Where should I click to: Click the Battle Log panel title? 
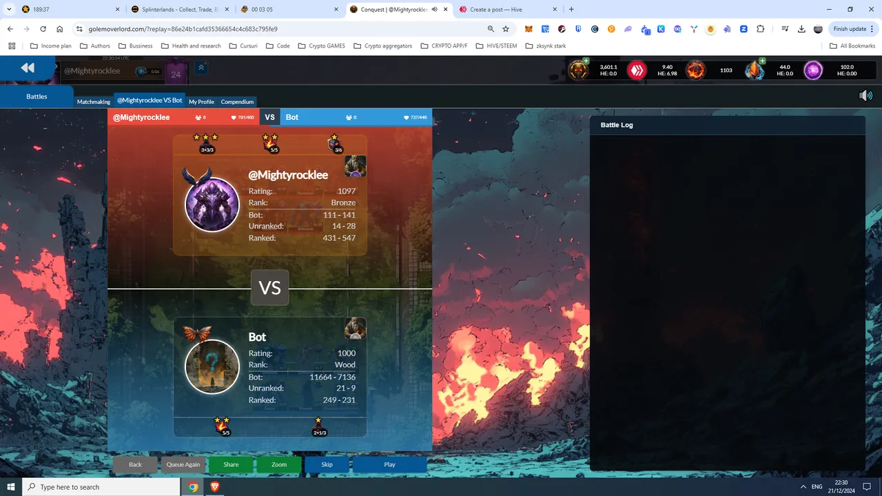point(617,125)
